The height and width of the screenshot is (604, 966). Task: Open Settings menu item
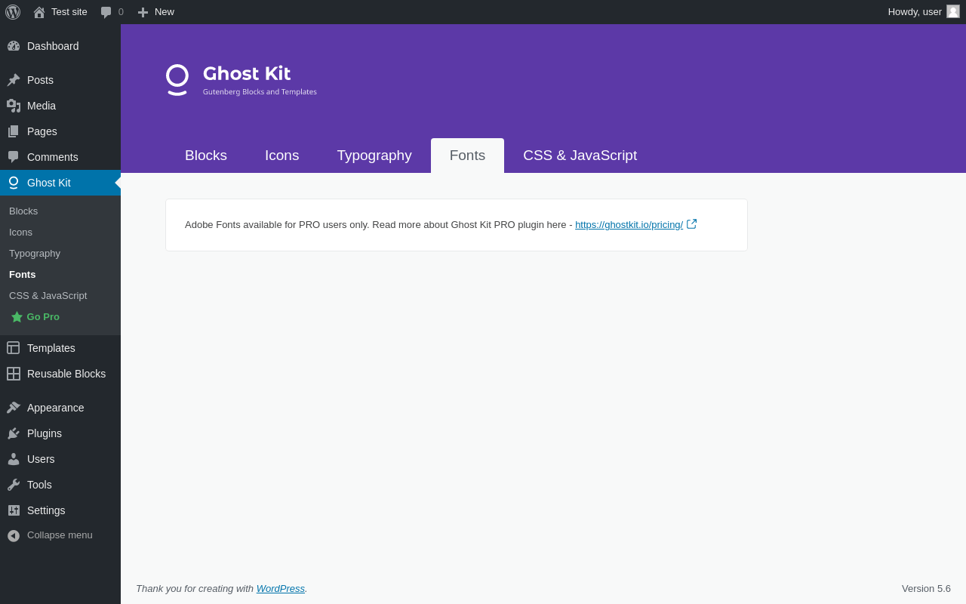click(60, 510)
